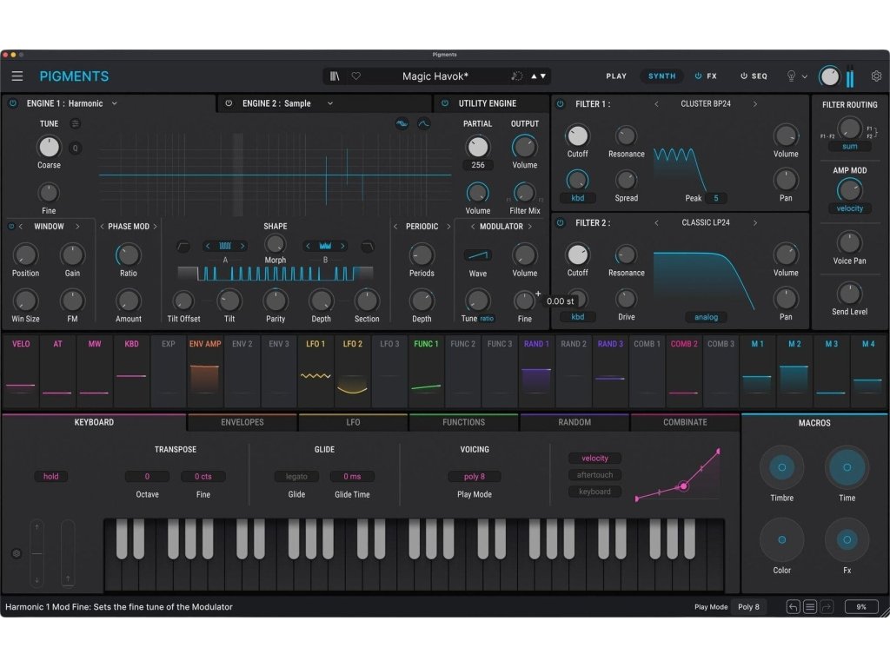Click the Q quantize button beside Coarse
The height and width of the screenshot is (667, 890).
point(75,148)
